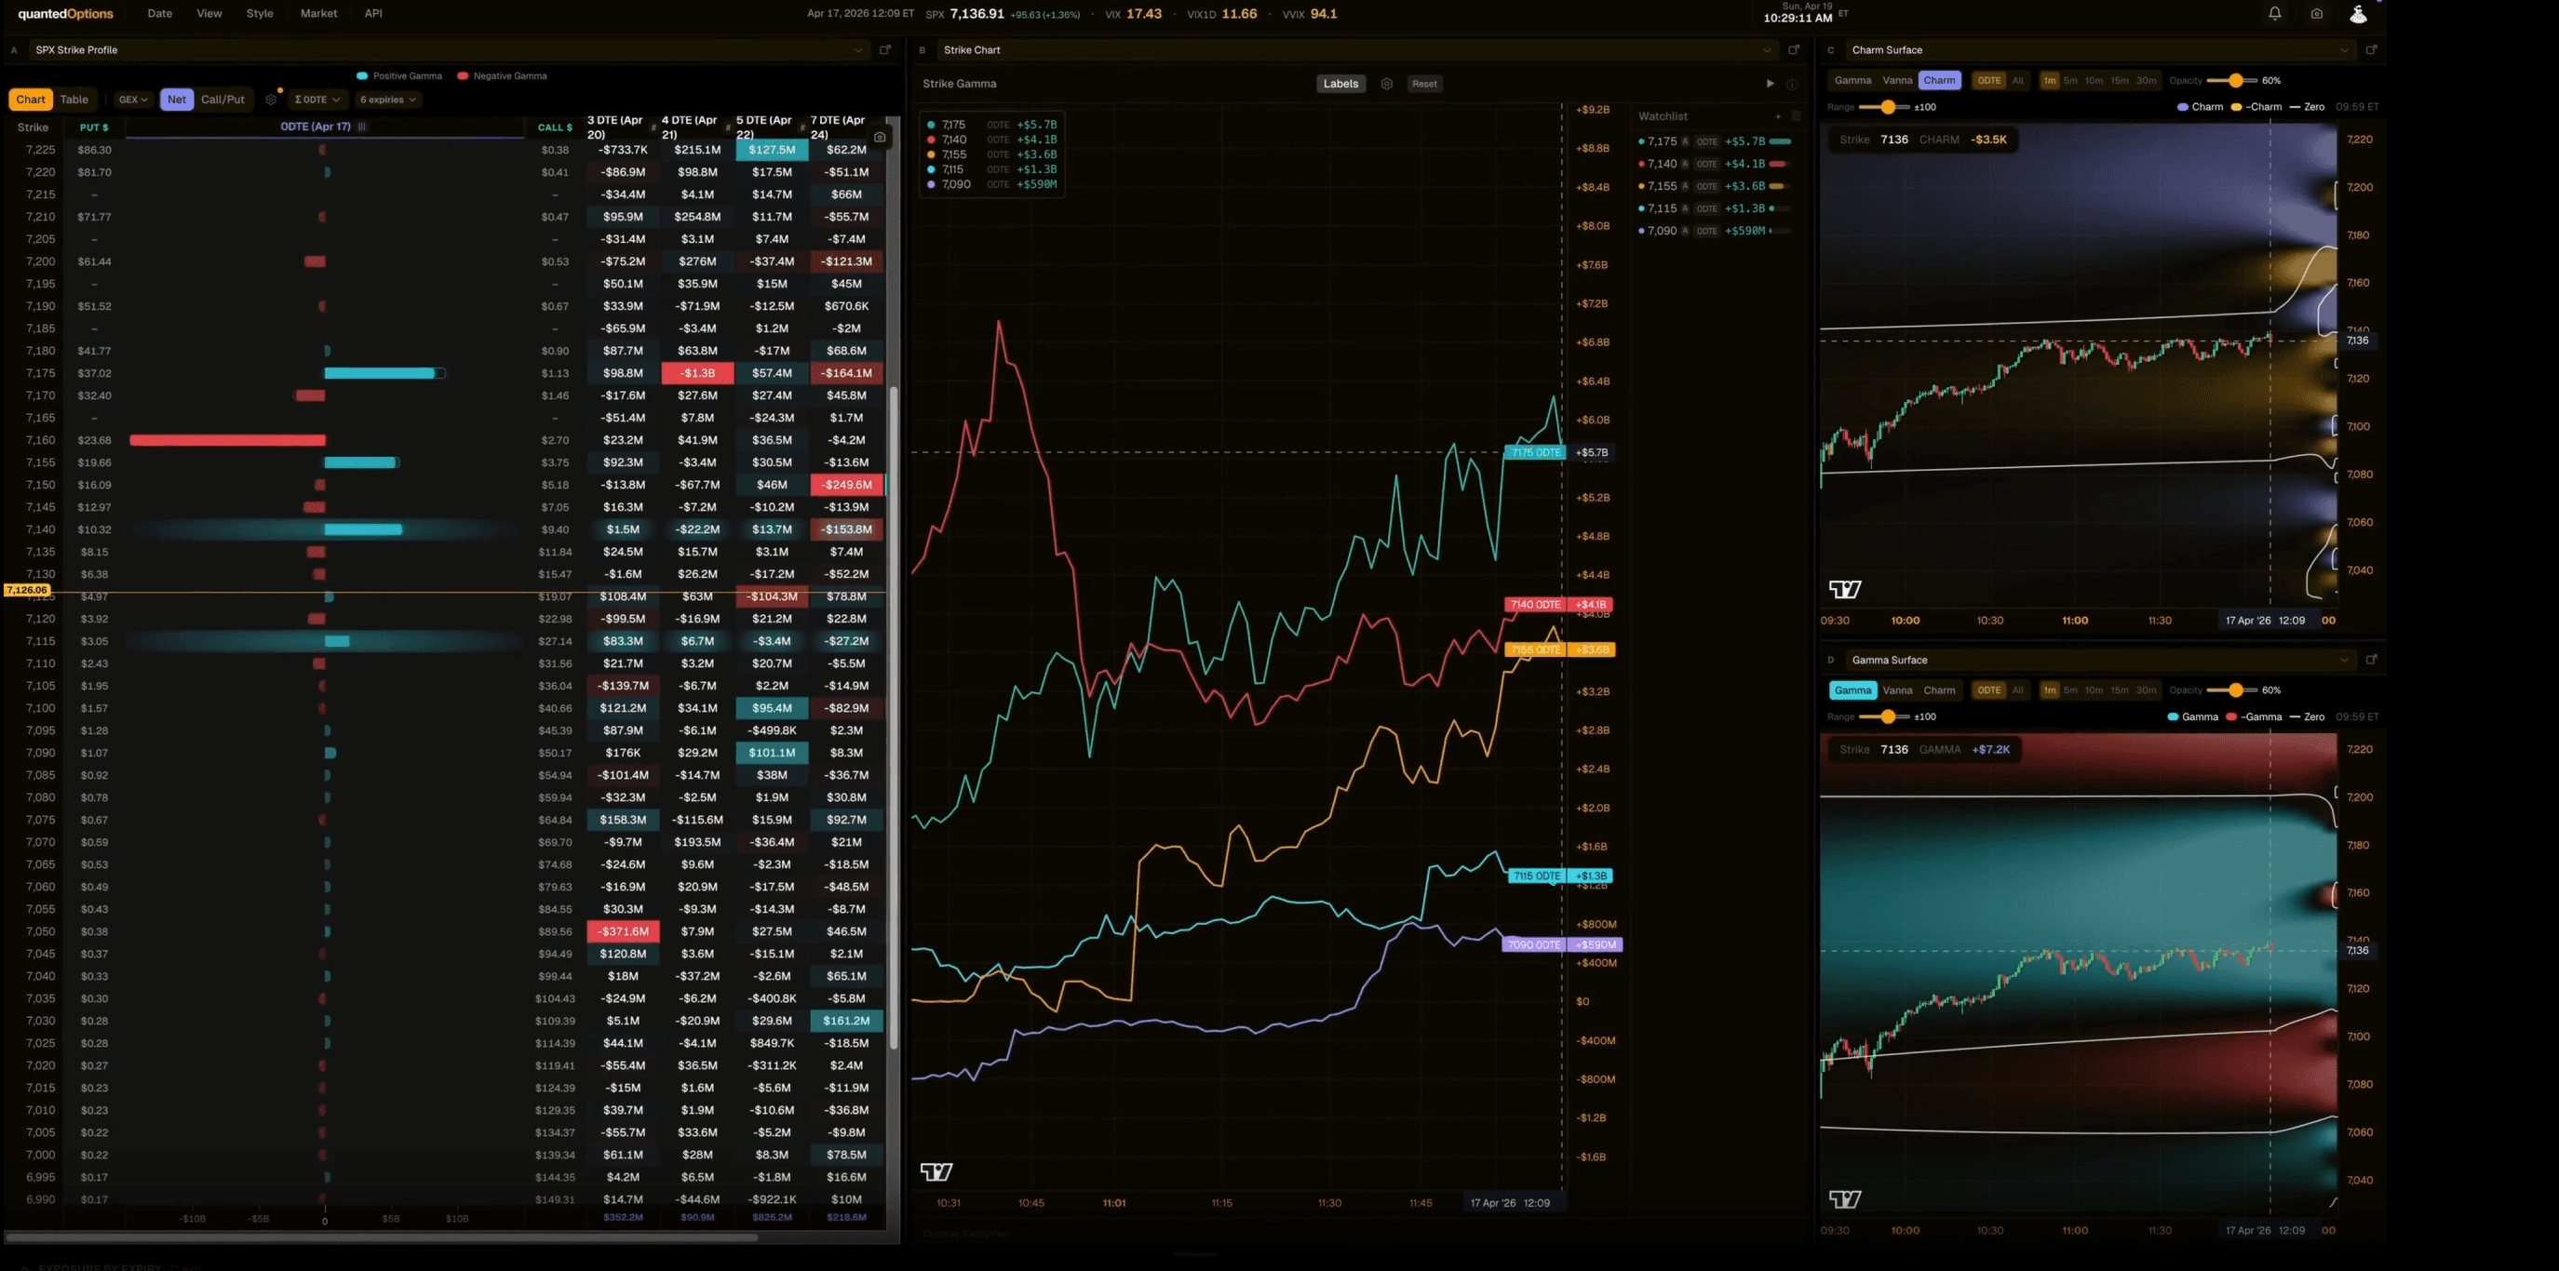
Task: Open the Market menu
Action: point(319,14)
